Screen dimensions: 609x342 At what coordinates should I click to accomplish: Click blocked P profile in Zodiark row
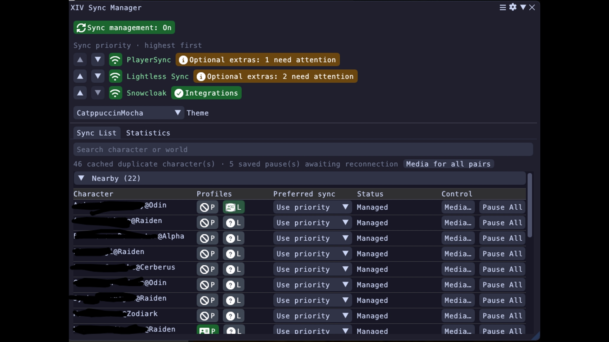click(207, 316)
